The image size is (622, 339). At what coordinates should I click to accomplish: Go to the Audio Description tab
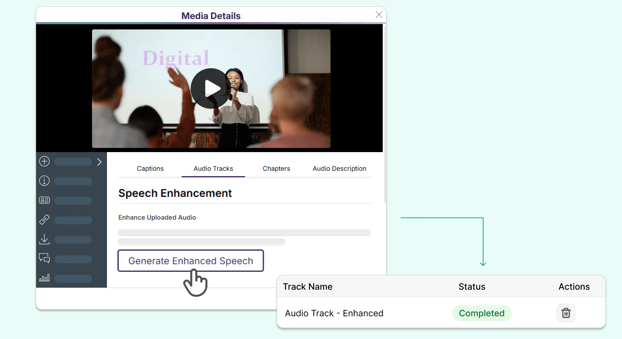coord(340,168)
